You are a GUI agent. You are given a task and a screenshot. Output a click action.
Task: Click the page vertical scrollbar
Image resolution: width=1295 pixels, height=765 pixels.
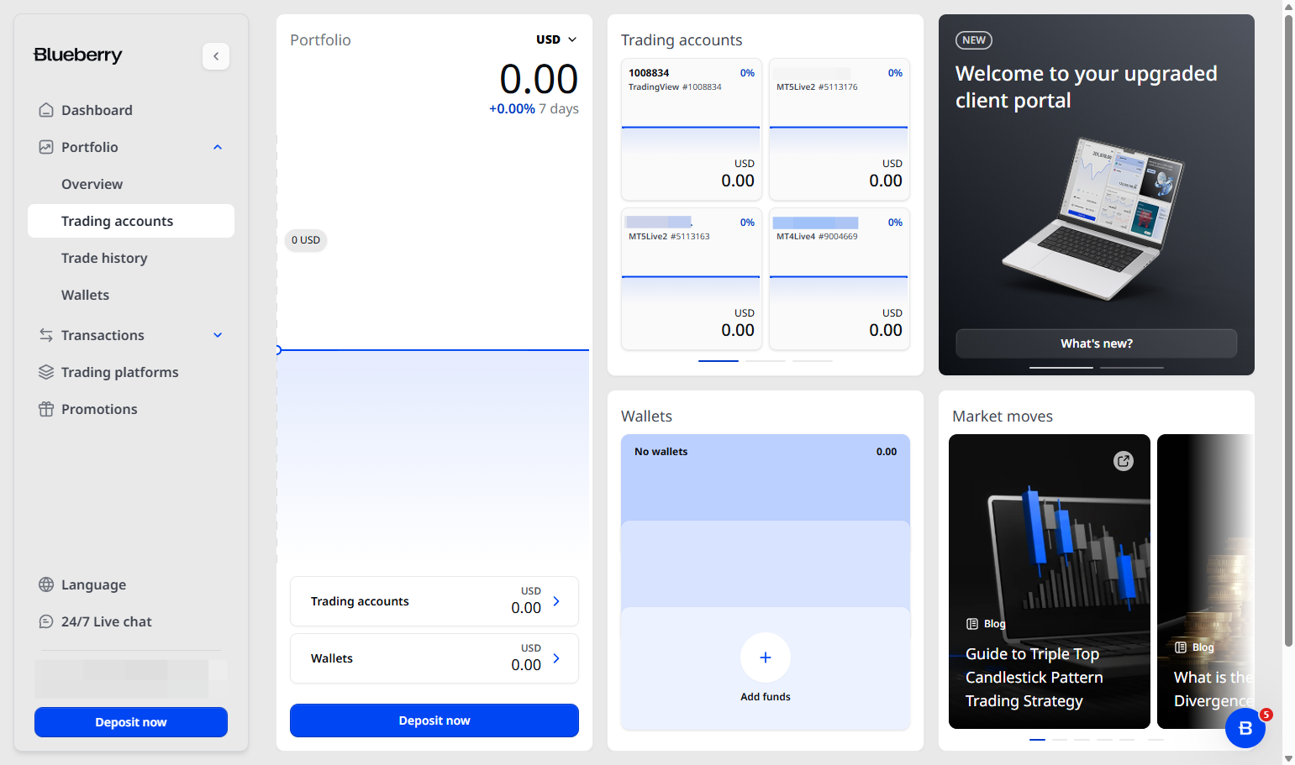point(1288,329)
